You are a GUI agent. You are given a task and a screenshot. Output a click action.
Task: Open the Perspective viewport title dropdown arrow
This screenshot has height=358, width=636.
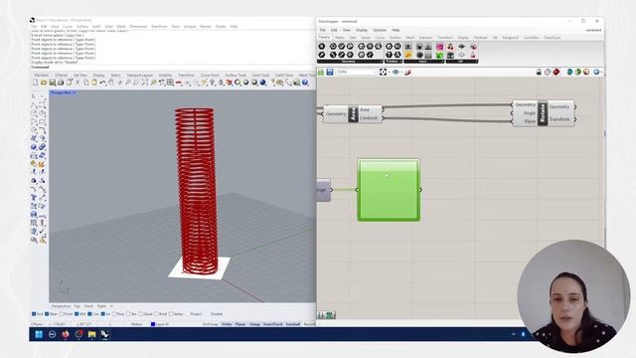point(75,92)
